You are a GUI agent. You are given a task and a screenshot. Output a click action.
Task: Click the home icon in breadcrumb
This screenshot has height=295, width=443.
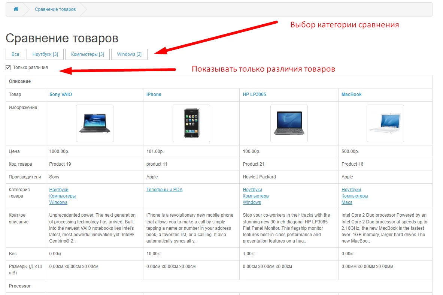click(x=16, y=9)
